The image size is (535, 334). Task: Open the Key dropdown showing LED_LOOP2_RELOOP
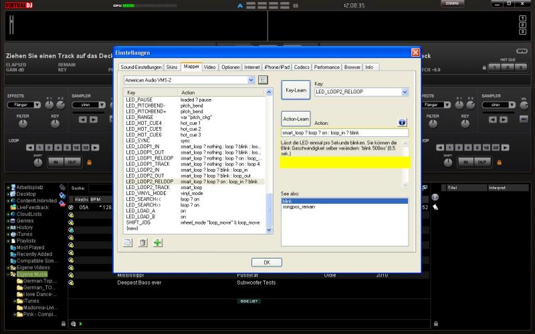360,92
